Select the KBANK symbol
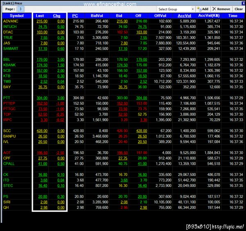The width and height of the screenshot is (246, 231). 9,65
